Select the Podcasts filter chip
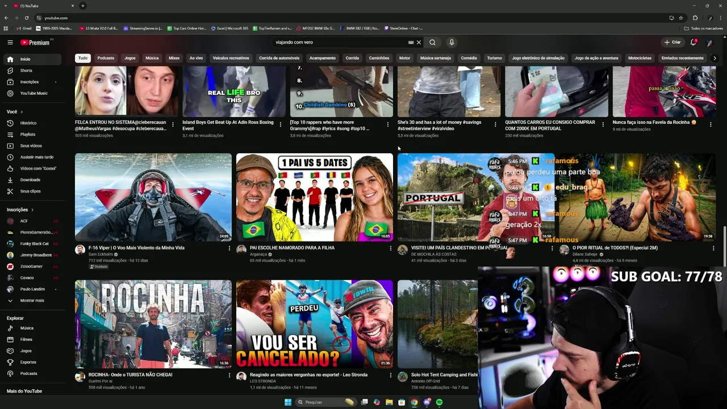The image size is (727, 409). click(106, 58)
